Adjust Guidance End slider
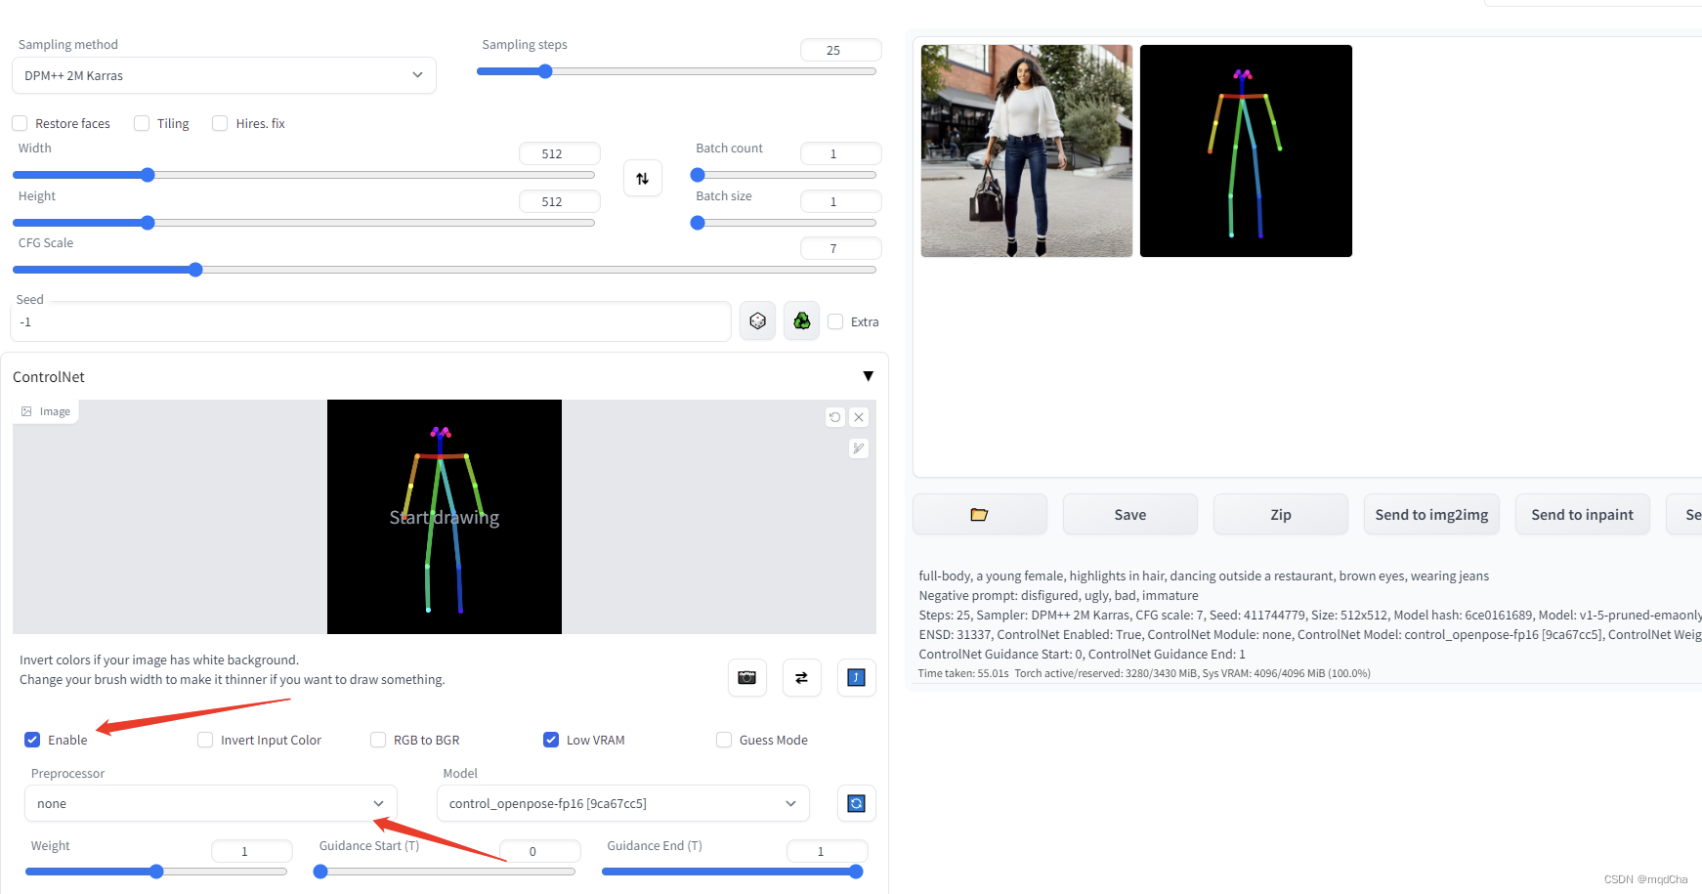Image resolution: width=1702 pixels, height=894 pixels. [x=733, y=872]
